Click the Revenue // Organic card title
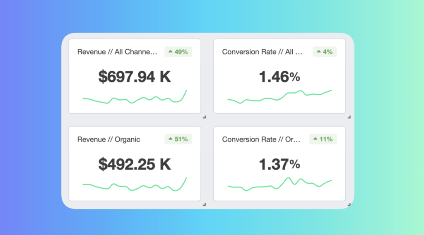Screen dimensions: 424x235 click(x=109, y=139)
